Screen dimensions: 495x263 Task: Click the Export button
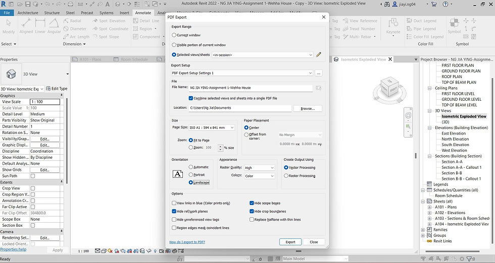pos(290,242)
